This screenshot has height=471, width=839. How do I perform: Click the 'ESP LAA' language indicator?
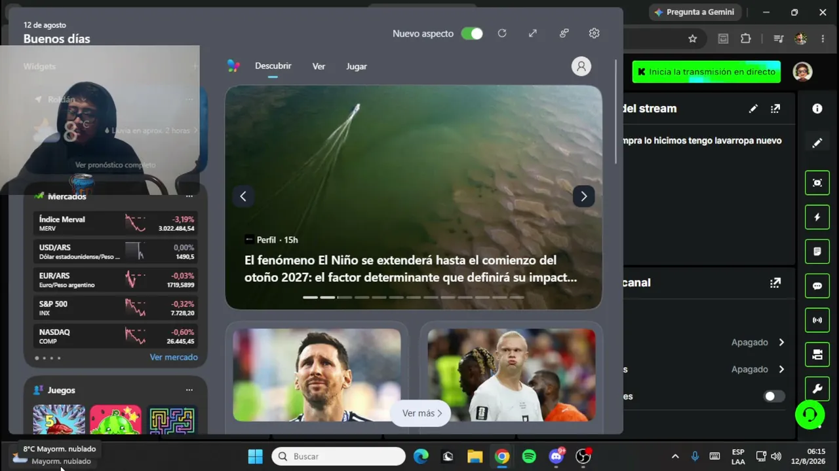coord(738,457)
